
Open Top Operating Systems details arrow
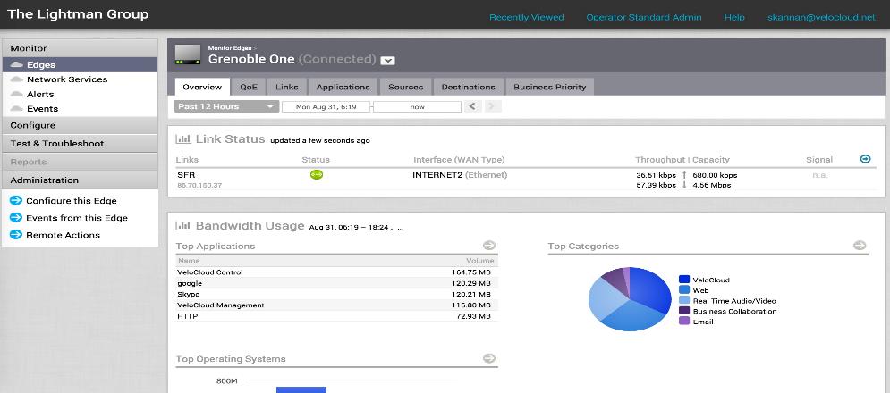pos(489,358)
